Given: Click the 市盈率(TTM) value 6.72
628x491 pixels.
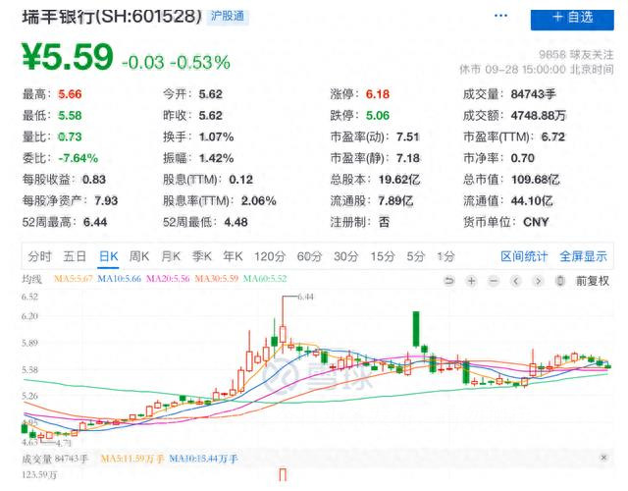Looking at the screenshot, I should (x=553, y=137).
